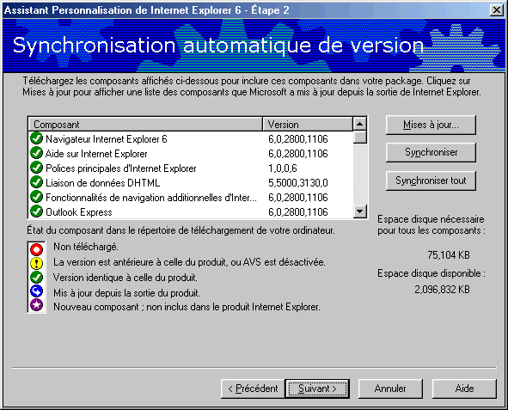This screenshot has width=508, height=410.
Task: Click green check icon beside Outlook Express
Action: [36, 211]
